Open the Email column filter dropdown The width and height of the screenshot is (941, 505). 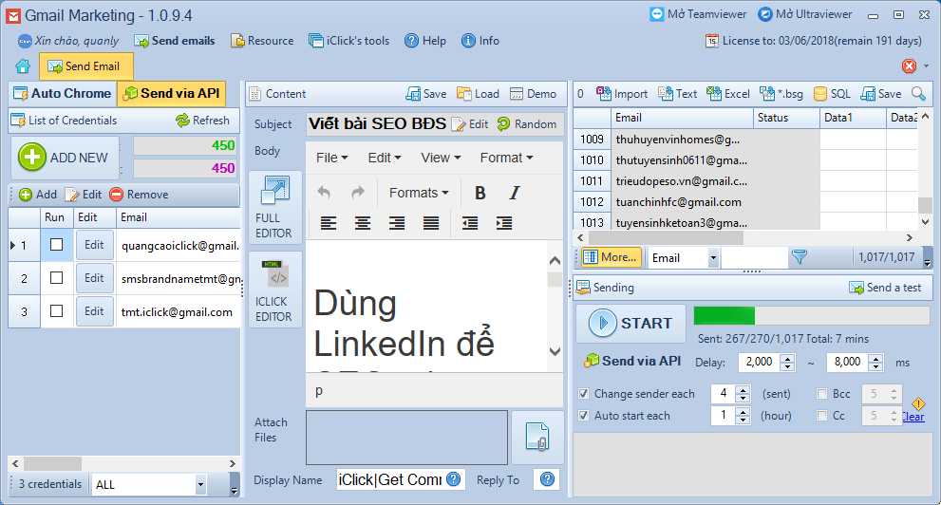point(713,258)
